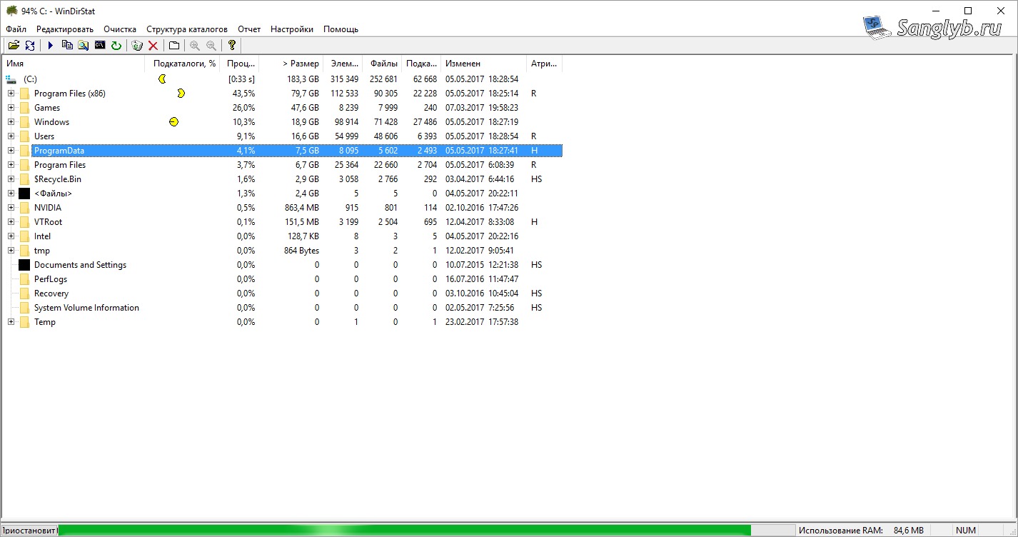Image resolution: width=1018 pixels, height=537 pixels.
Task: Click the Copy Path toolbar icon
Action: [x=67, y=45]
